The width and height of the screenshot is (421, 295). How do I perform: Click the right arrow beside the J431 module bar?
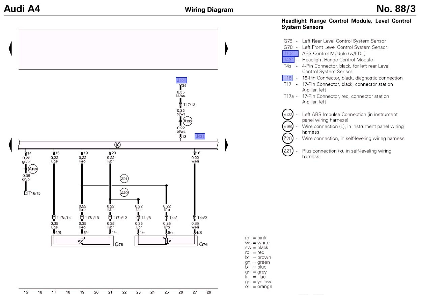pyautogui.click(x=226, y=145)
